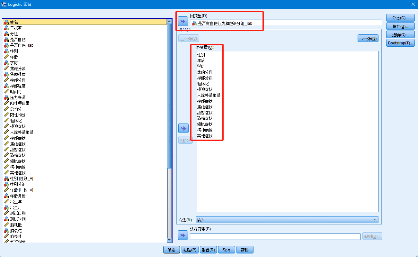Click the scale ruler icon beside 时间月
Viewport: 418px width, 257px height.
pyautogui.click(x=6, y=92)
